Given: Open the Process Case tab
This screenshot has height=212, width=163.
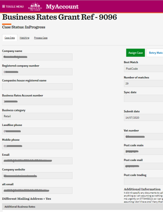Looking at the screenshot, I should (41, 38).
